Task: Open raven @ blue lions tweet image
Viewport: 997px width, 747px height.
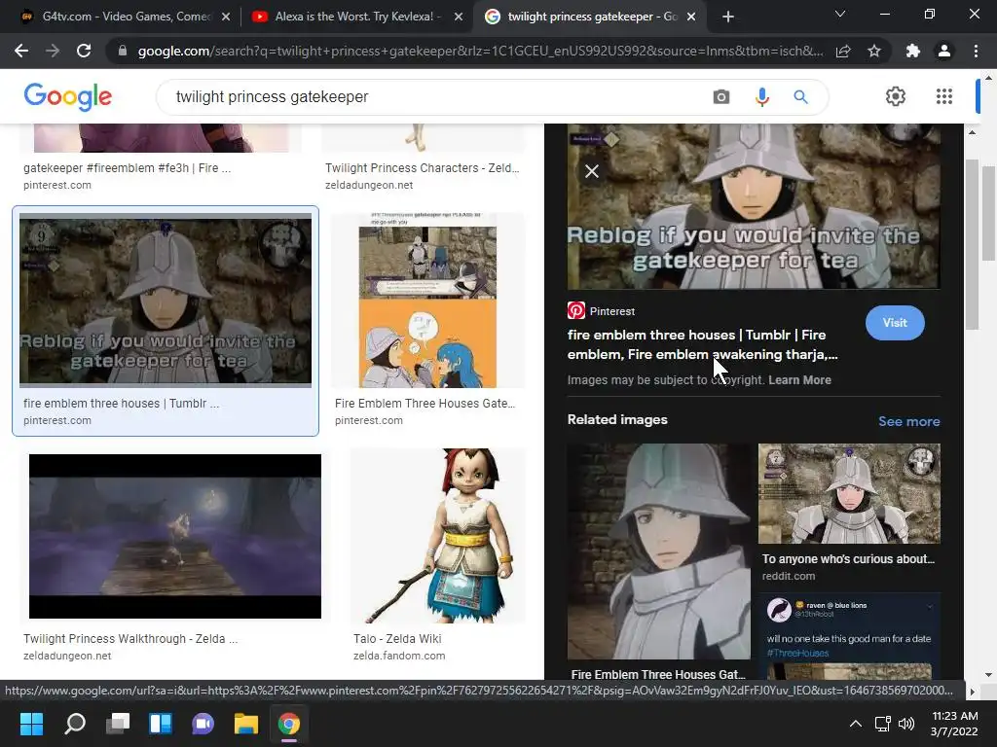Action: click(849, 636)
